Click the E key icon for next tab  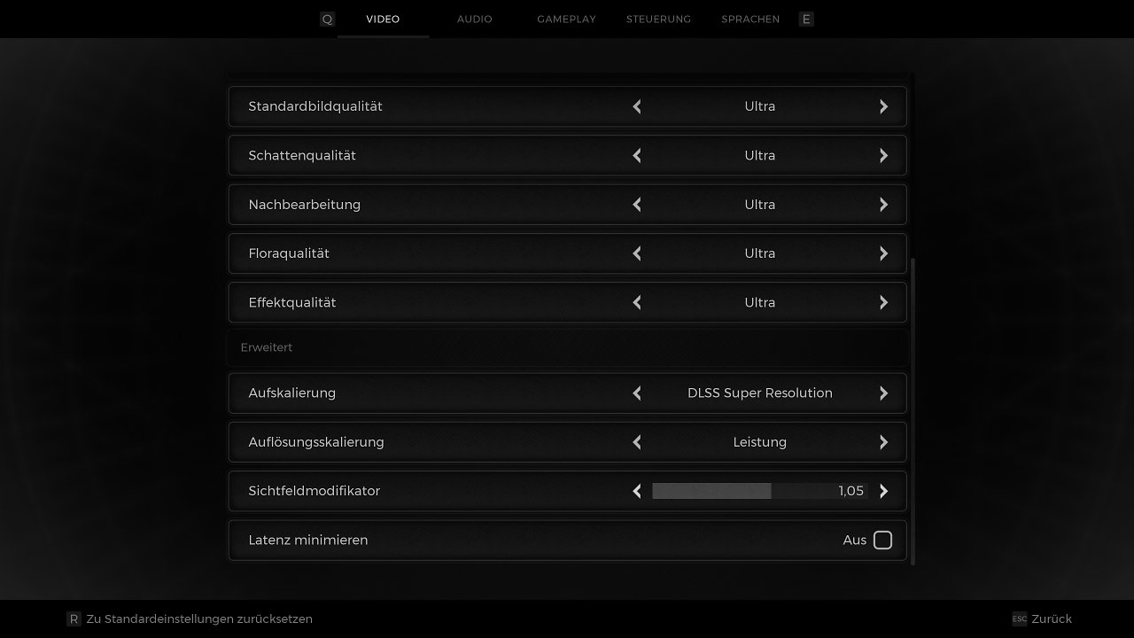(x=806, y=19)
